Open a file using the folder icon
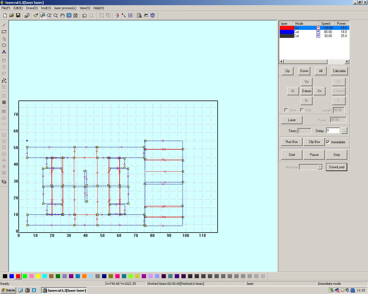Image resolution: width=368 pixels, height=294 pixels. 11,16
